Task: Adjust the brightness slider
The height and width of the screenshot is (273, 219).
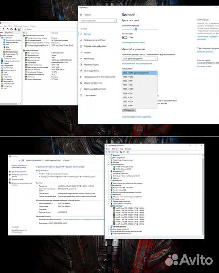Action: pos(139,29)
